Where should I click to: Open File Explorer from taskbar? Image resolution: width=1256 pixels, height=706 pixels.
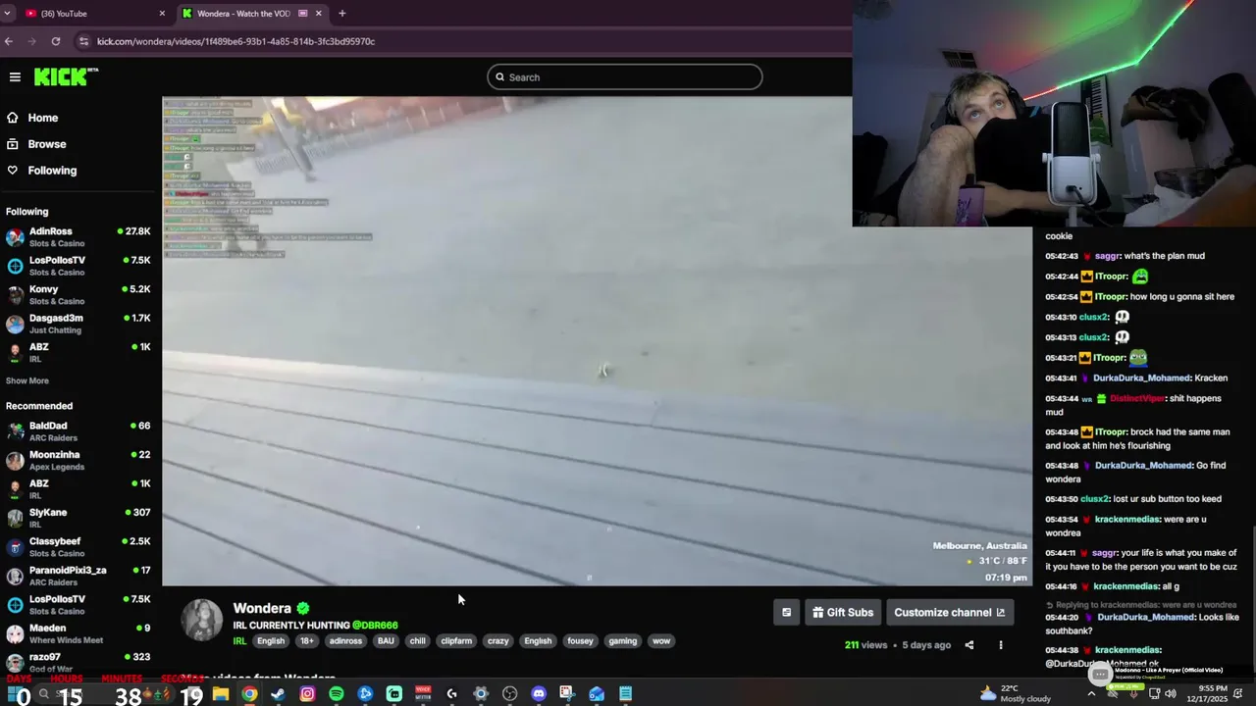click(221, 694)
